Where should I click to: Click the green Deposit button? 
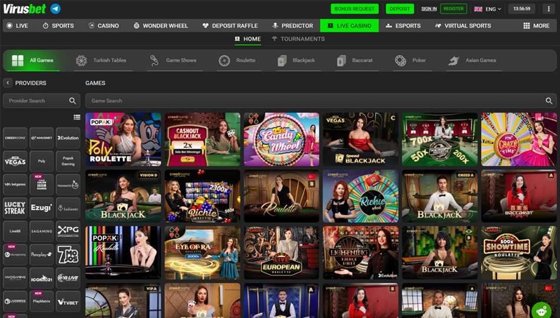pyautogui.click(x=400, y=9)
